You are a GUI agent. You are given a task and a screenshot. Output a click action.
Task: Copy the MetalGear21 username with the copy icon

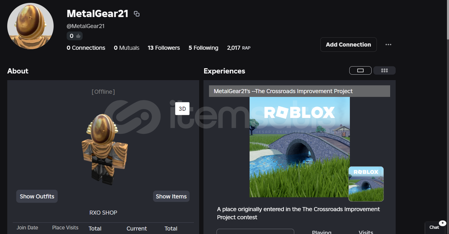tap(137, 14)
